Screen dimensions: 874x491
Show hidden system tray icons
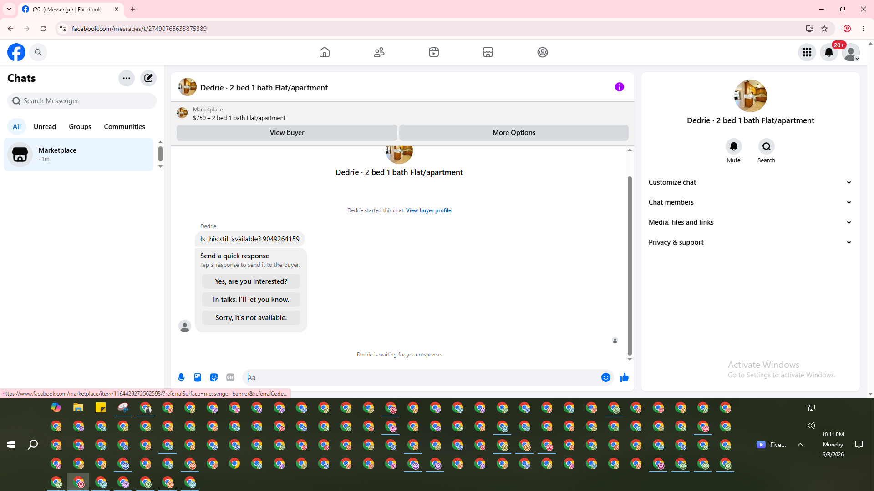click(x=800, y=445)
